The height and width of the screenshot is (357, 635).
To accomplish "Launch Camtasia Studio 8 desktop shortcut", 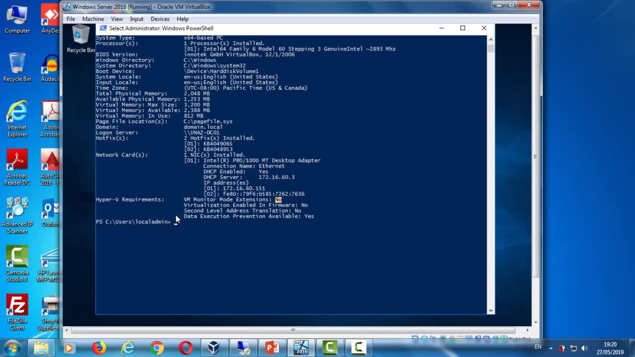I will [x=17, y=264].
